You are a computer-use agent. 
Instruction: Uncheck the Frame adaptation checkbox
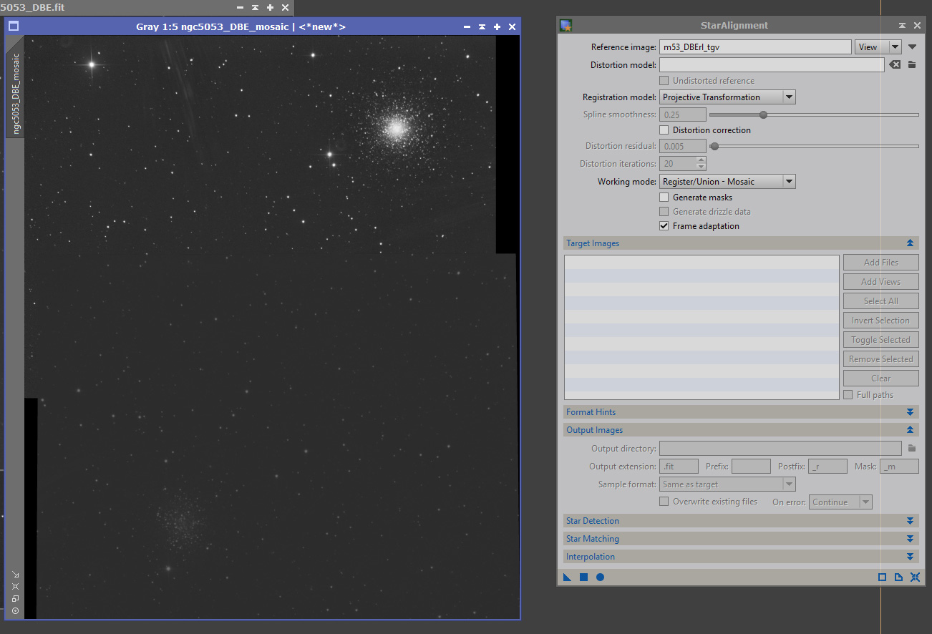[664, 226]
